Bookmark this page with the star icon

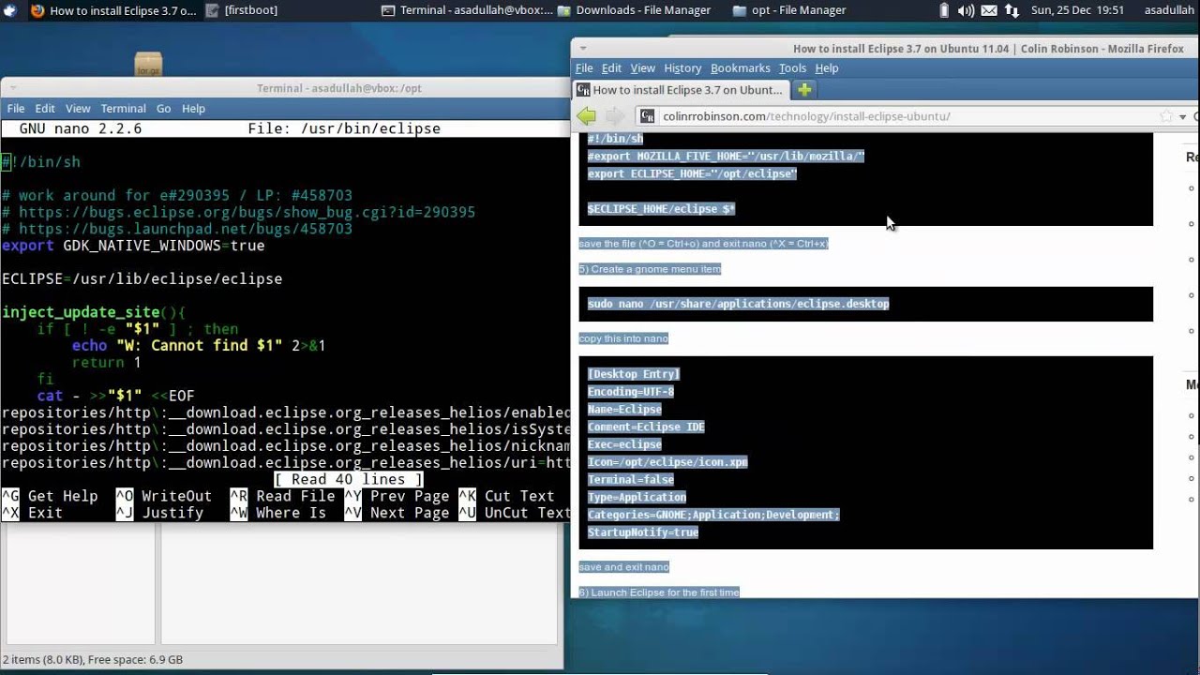1166,116
